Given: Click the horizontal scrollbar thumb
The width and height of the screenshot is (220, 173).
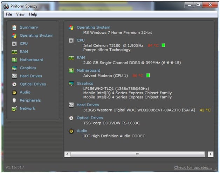Looking at the screenshot, I should coord(137,154).
